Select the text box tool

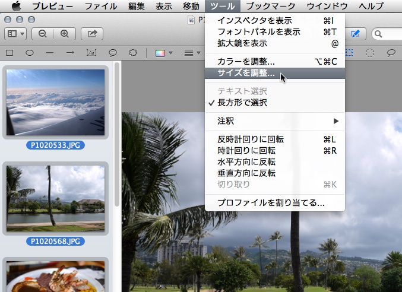click(91, 53)
